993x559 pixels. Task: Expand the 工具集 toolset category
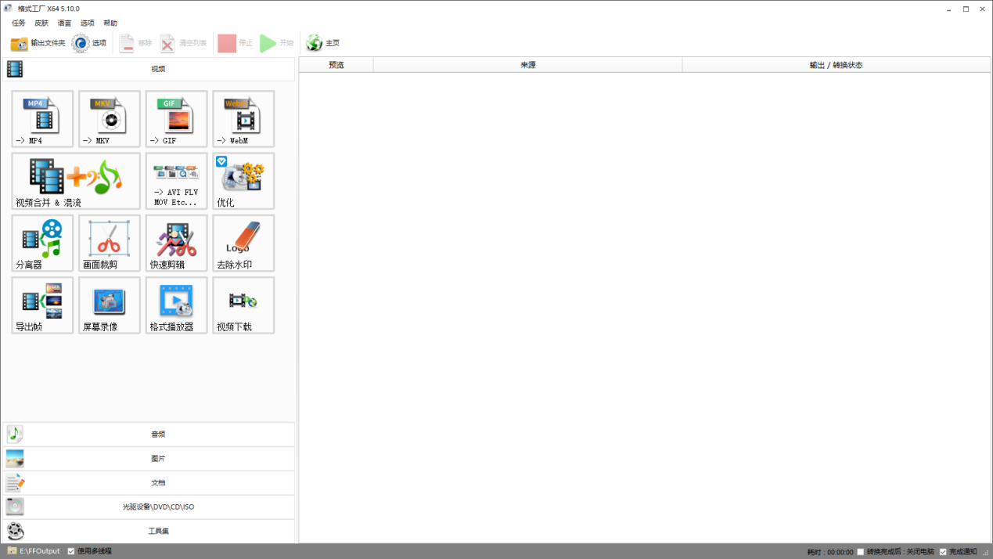(149, 531)
